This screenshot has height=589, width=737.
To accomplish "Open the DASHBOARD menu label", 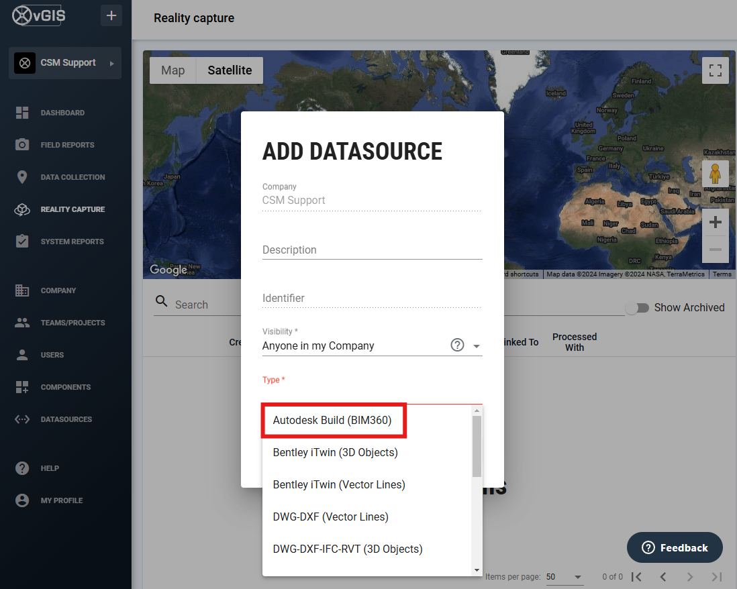I will click(x=62, y=113).
